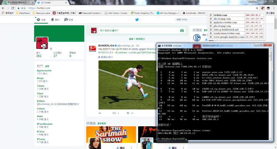This screenshot has height=149, width=277.
Task: Click the profile avatar on the profile card
Action: pyautogui.click(x=42, y=43)
